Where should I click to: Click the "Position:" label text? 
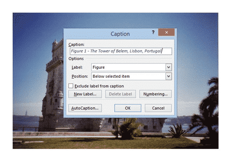tap(78, 76)
